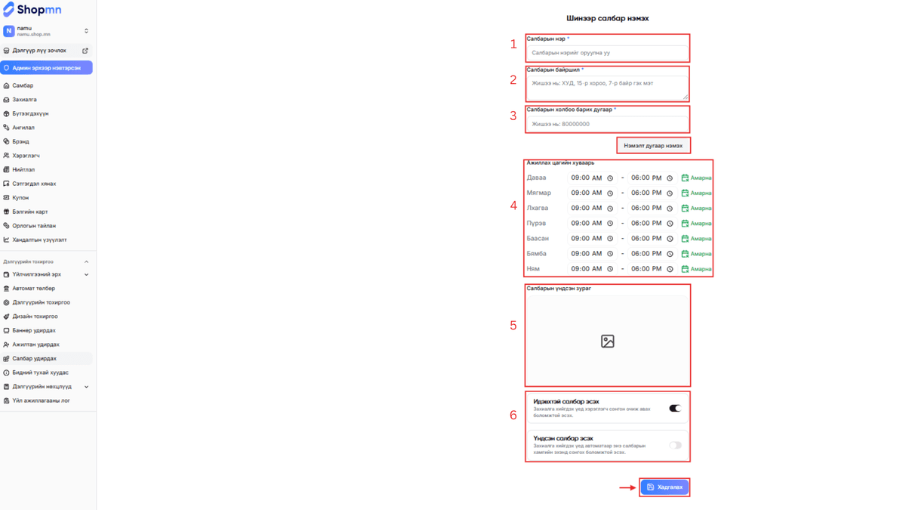Click the Shopmn logo
Screen dimensions: 906x510
32,10
